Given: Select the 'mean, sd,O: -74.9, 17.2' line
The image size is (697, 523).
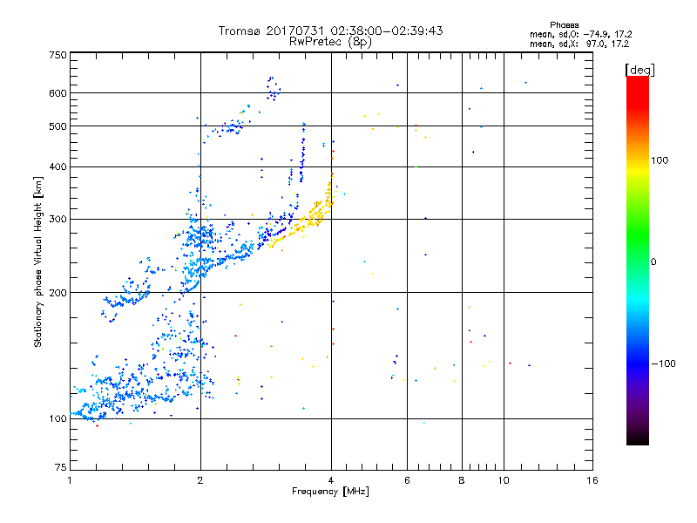Looking at the screenshot, I should pos(580,34).
